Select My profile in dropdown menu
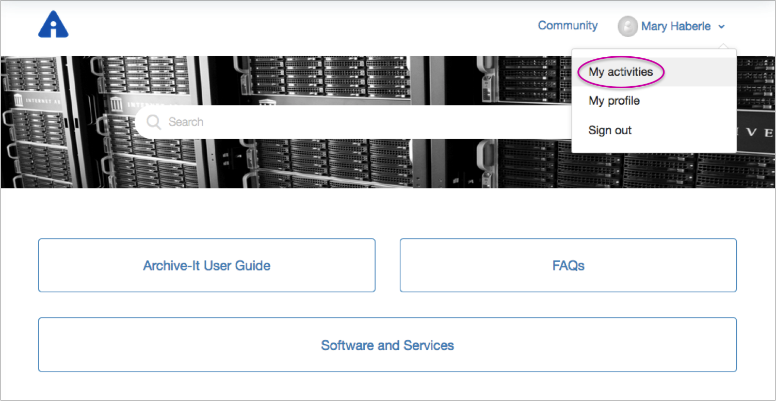Screen dimensions: 776x401 click(614, 101)
